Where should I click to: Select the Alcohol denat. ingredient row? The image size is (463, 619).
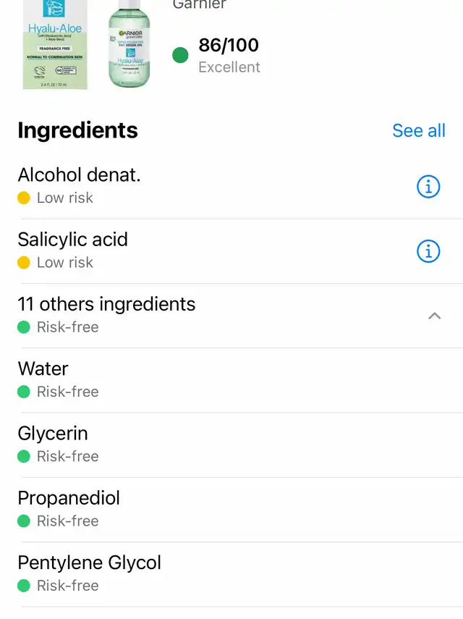click(x=231, y=186)
